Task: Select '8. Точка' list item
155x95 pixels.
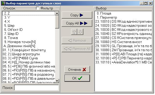Action: [x=29, y=38]
